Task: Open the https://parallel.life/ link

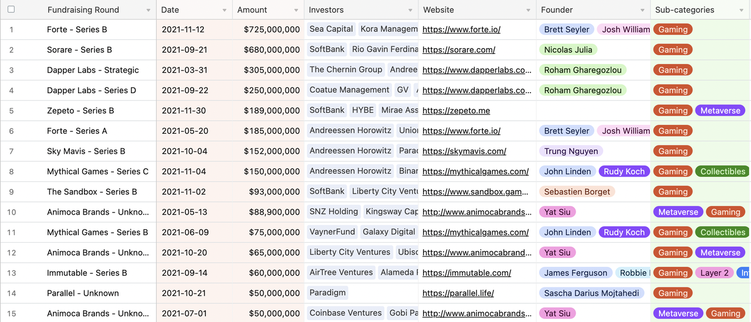Action: click(458, 293)
